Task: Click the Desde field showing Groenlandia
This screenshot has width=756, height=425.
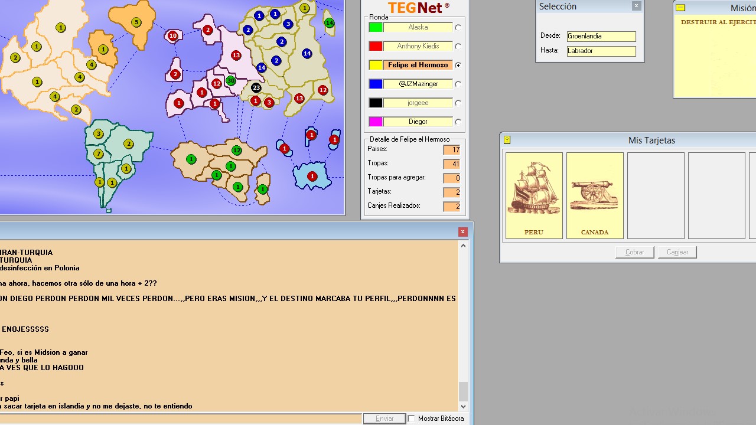Action: coord(601,36)
